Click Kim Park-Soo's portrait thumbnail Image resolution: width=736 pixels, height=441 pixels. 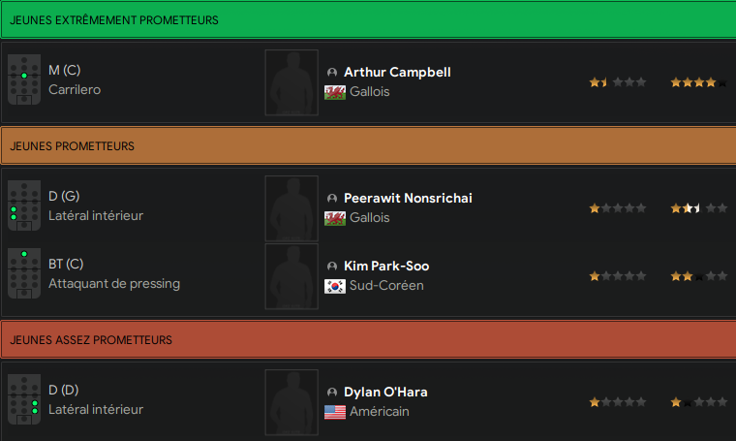coord(291,276)
